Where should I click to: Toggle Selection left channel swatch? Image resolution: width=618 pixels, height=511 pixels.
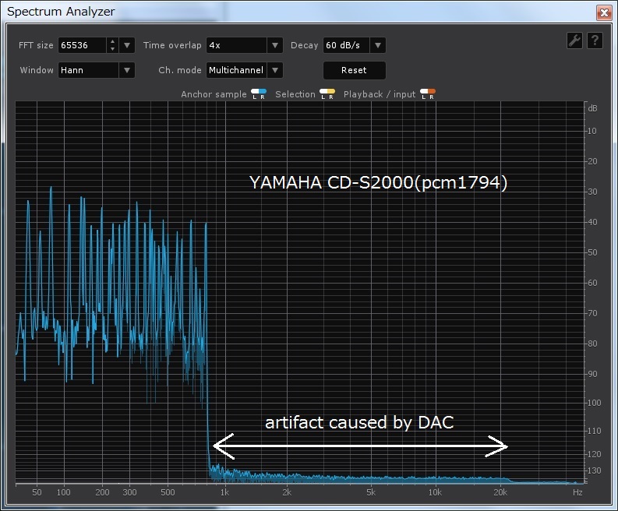[323, 94]
